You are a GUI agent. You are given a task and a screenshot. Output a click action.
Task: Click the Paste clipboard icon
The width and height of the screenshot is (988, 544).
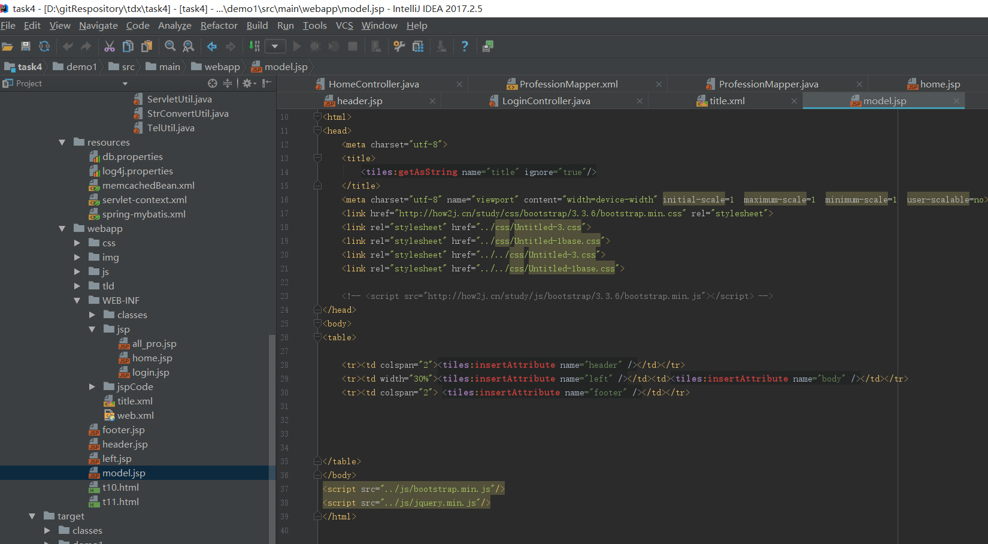[x=147, y=46]
